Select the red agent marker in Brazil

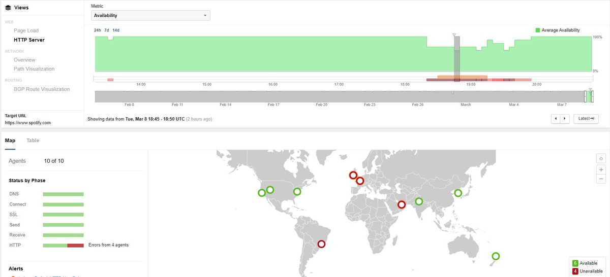coord(321,244)
